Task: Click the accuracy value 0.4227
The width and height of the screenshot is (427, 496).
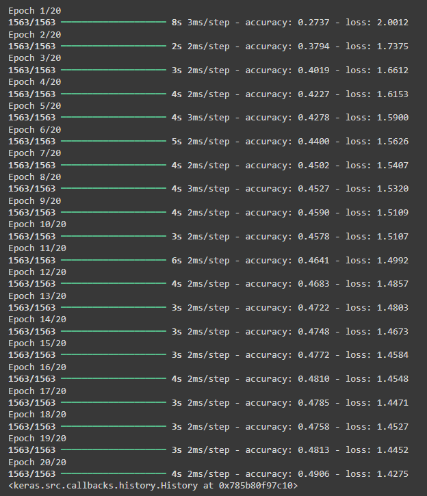Action: click(313, 94)
